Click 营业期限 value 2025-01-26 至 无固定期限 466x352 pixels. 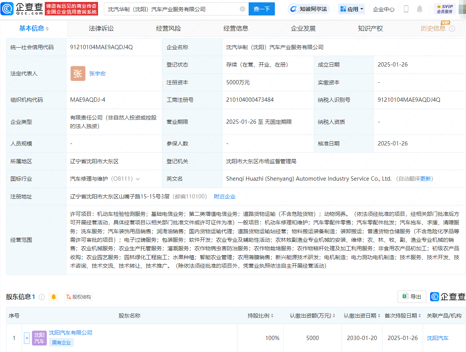click(259, 122)
